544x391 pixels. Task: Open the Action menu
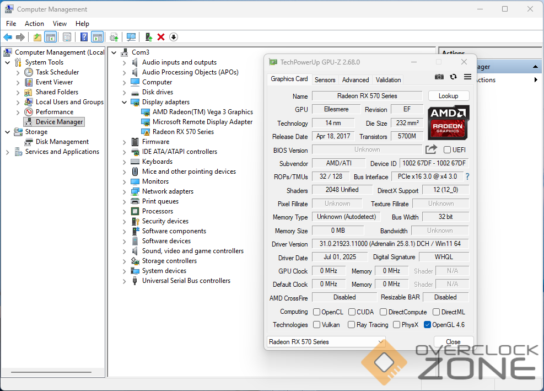click(x=34, y=24)
